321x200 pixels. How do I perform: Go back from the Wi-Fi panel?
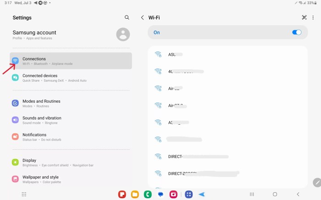pyautogui.click(x=142, y=17)
